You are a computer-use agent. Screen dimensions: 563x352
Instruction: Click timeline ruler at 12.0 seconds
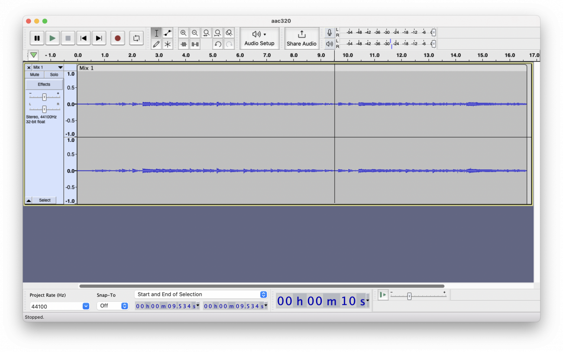pyautogui.click(x=401, y=55)
